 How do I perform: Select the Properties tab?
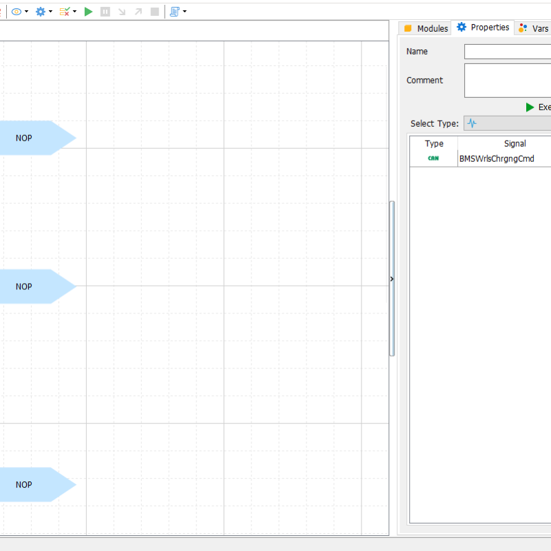[x=483, y=28]
